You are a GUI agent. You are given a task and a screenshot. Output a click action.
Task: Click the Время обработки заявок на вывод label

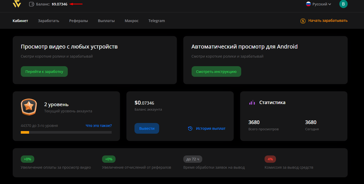coord(214,167)
